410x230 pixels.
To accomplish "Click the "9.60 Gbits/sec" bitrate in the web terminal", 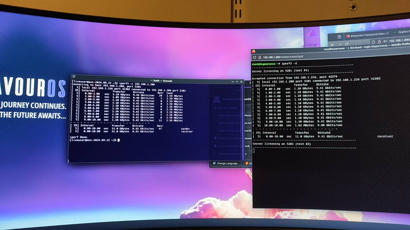I will 330,125.
